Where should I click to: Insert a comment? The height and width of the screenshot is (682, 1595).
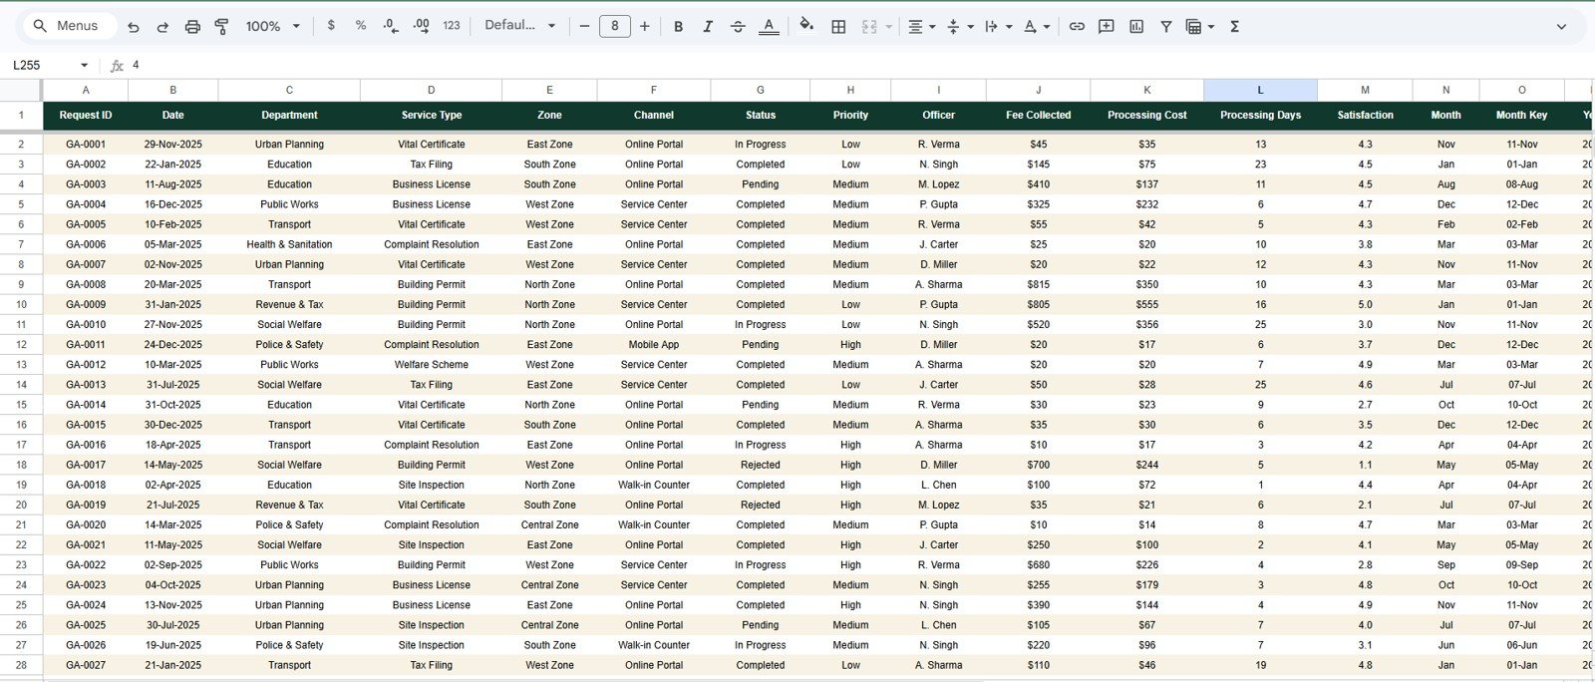click(x=1107, y=27)
